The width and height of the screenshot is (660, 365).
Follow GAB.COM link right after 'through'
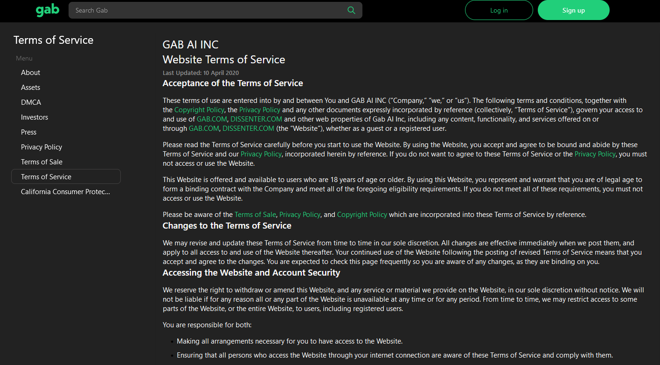pyautogui.click(x=204, y=128)
